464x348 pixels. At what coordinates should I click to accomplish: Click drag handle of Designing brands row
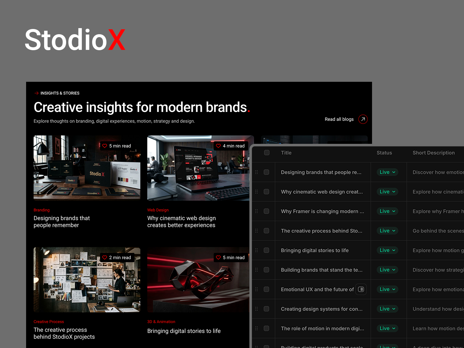click(256, 172)
